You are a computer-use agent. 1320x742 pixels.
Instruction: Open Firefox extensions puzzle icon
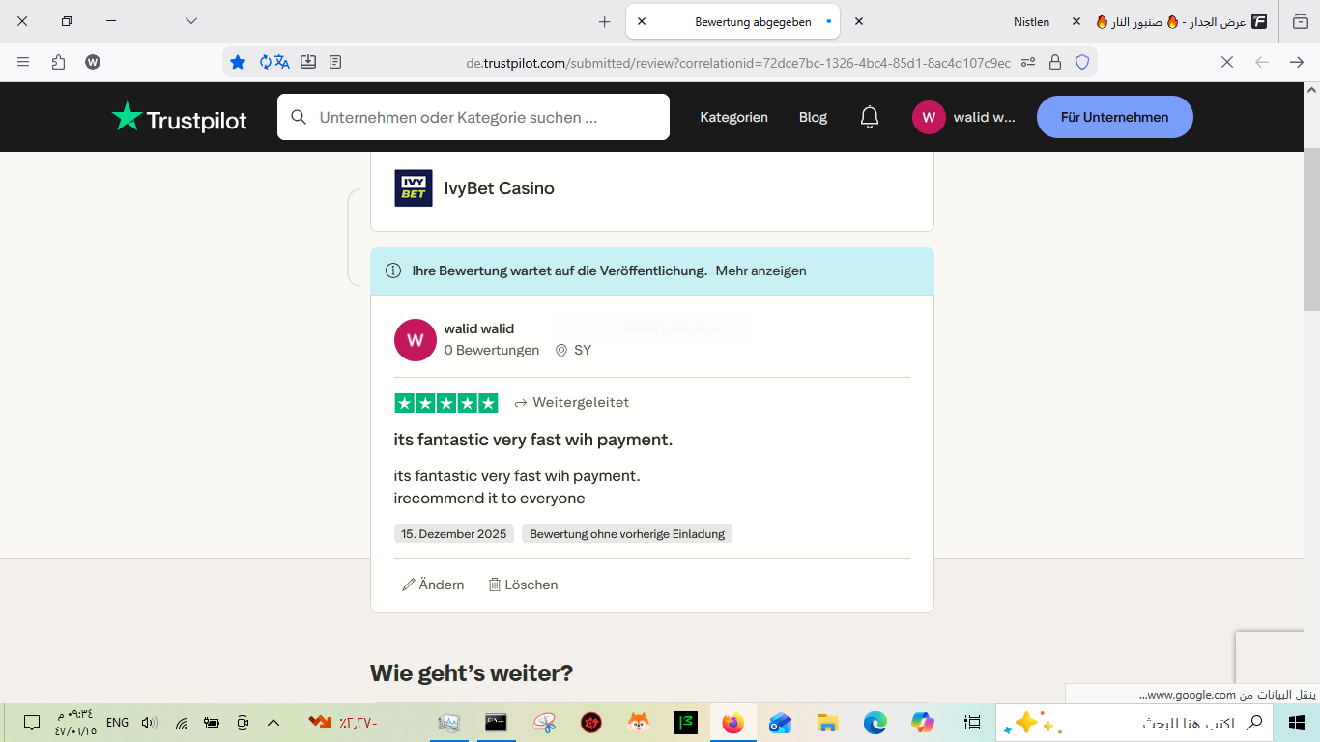pyautogui.click(x=58, y=62)
